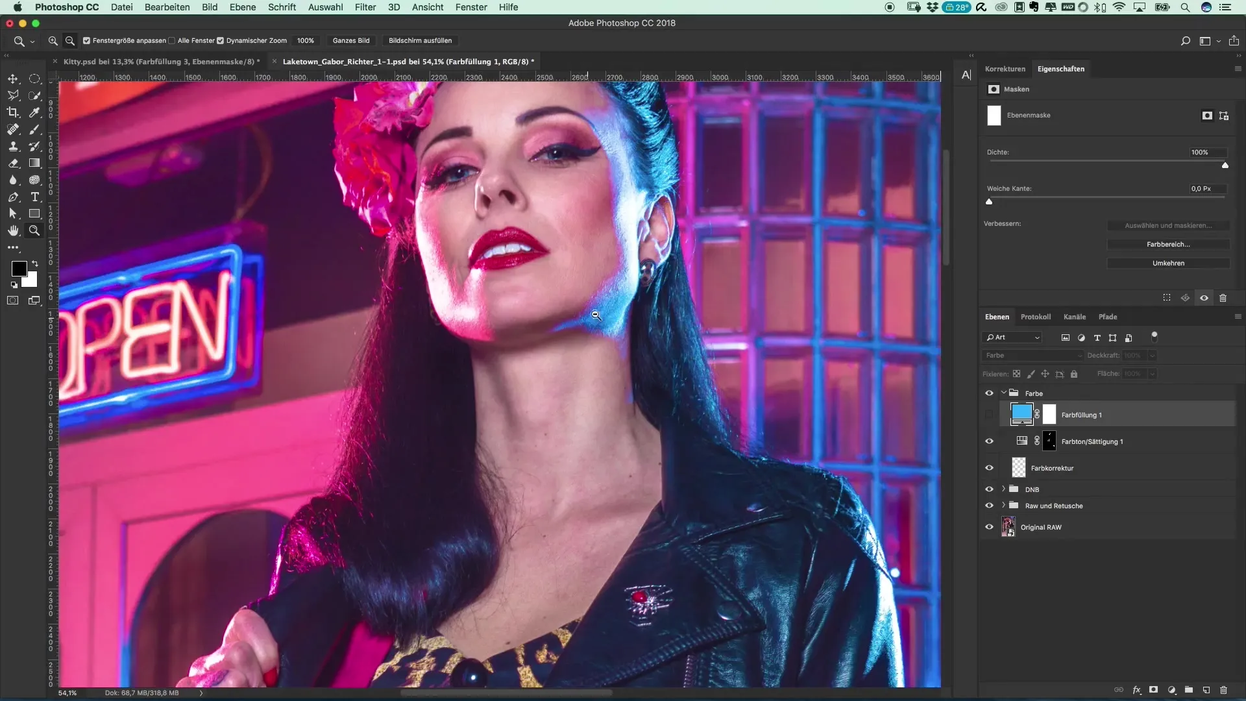Select the Clone Stamp tool
This screenshot has width=1246, height=701.
[13, 146]
